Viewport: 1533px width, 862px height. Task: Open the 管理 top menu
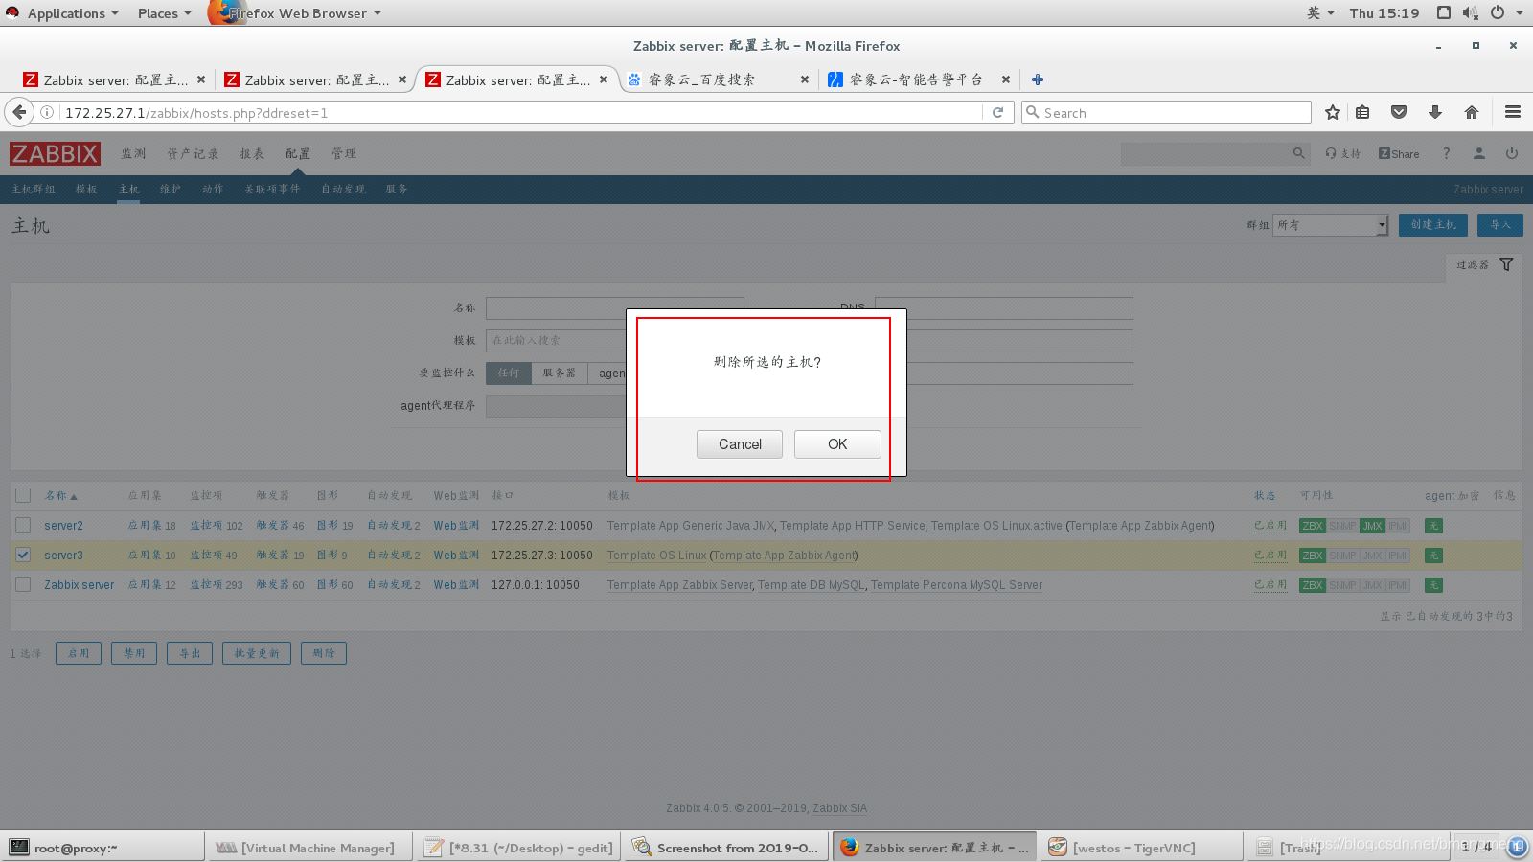pyautogui.click(x=344, y=153)
